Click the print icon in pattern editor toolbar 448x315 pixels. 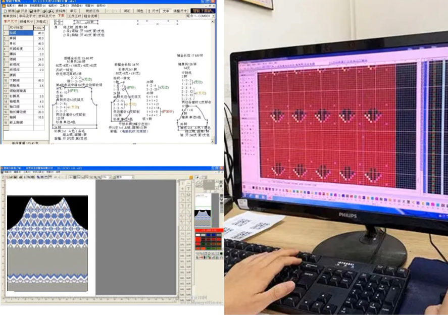pyautogui.click(x=21, y=177)
